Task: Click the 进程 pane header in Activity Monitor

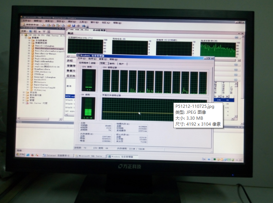Action: (70, 61)
